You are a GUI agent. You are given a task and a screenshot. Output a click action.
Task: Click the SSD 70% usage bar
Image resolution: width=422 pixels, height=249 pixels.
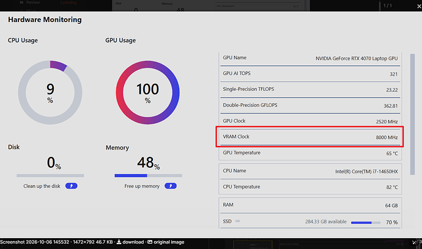(x=366, y=222)
